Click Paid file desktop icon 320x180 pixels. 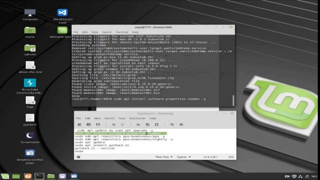coord(30,102)
